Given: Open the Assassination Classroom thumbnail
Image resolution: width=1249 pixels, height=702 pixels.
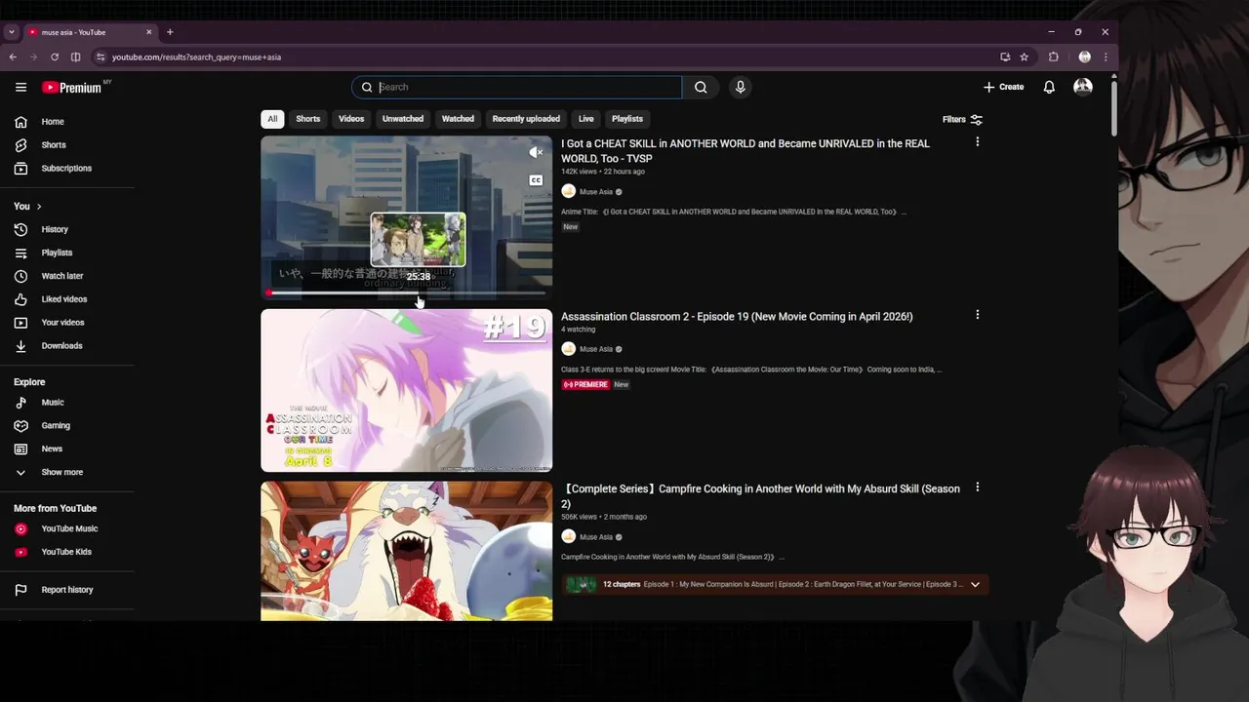Looking at the screenshot, I should 406,391.
